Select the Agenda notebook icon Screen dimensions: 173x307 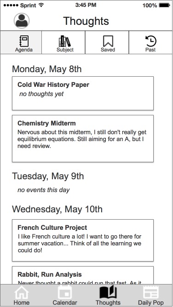(24, 41)
